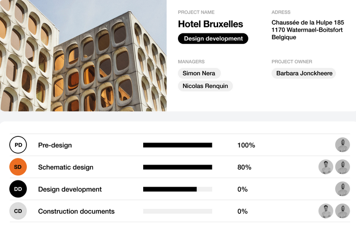Open the Hotel Bruxelles building photo
Image resolution: width=356 pixels, height=231 pixels.
click(x=83, y=55)
